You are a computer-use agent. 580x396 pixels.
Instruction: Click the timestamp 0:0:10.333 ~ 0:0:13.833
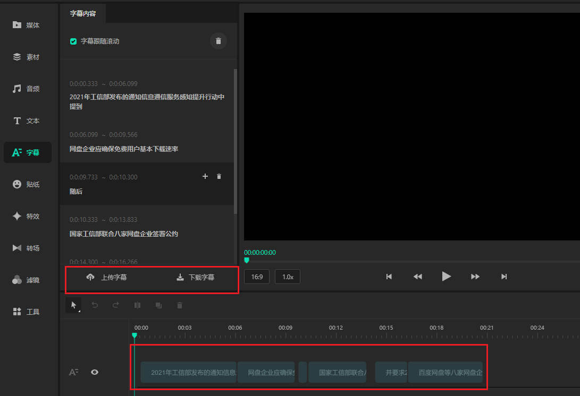coord(104,220)
